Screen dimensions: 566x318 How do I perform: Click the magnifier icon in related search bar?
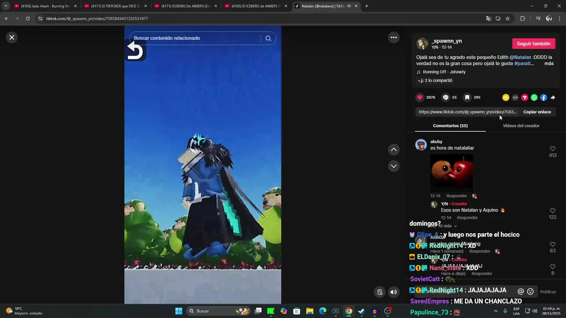tap(268, 38)
